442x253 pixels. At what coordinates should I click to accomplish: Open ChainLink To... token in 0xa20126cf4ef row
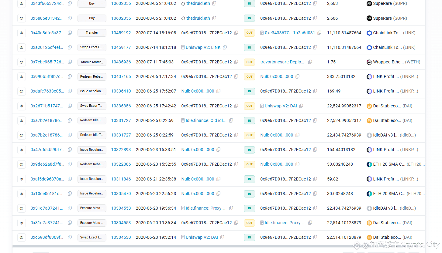pos(394,47)
